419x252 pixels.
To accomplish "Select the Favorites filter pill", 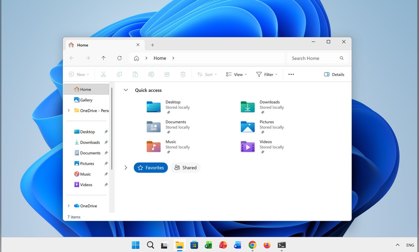I will pyautogui.click(x=151, y=168).
